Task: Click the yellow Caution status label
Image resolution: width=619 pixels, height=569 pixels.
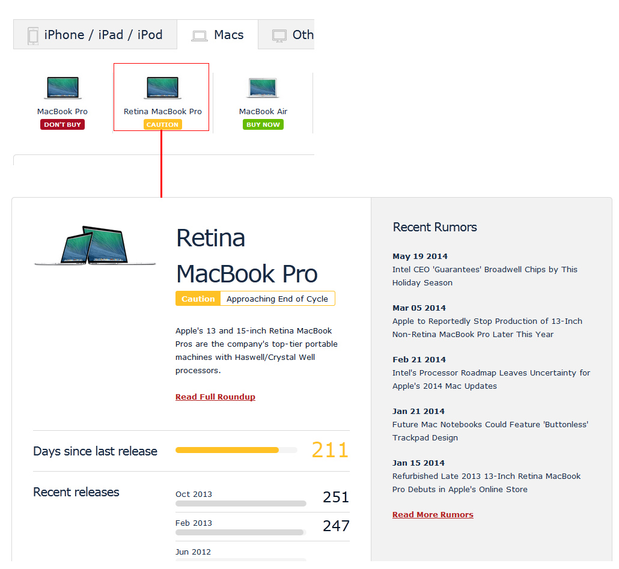Action: (198, 299)
